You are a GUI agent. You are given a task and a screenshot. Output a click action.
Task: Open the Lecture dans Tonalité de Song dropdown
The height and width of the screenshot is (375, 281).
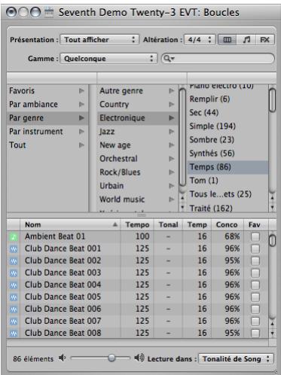236,358
